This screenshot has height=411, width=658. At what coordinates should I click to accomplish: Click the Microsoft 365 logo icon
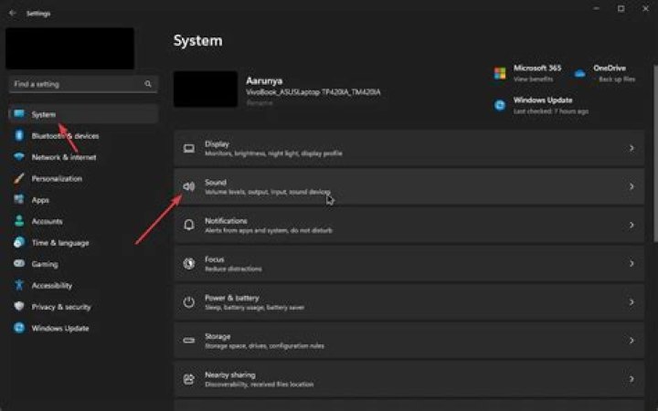tap(500, 73)
